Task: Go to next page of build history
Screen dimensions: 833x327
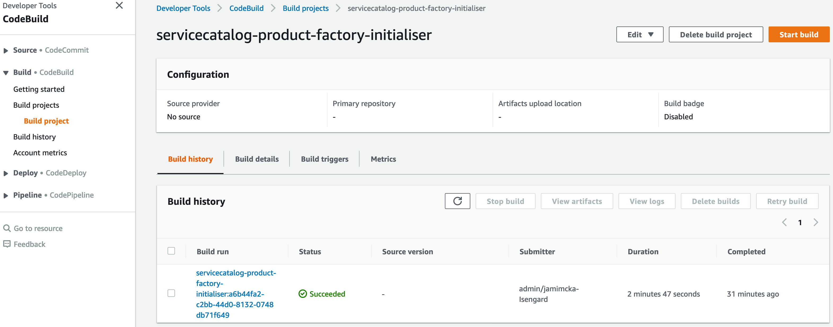Action: coord(816,222)
